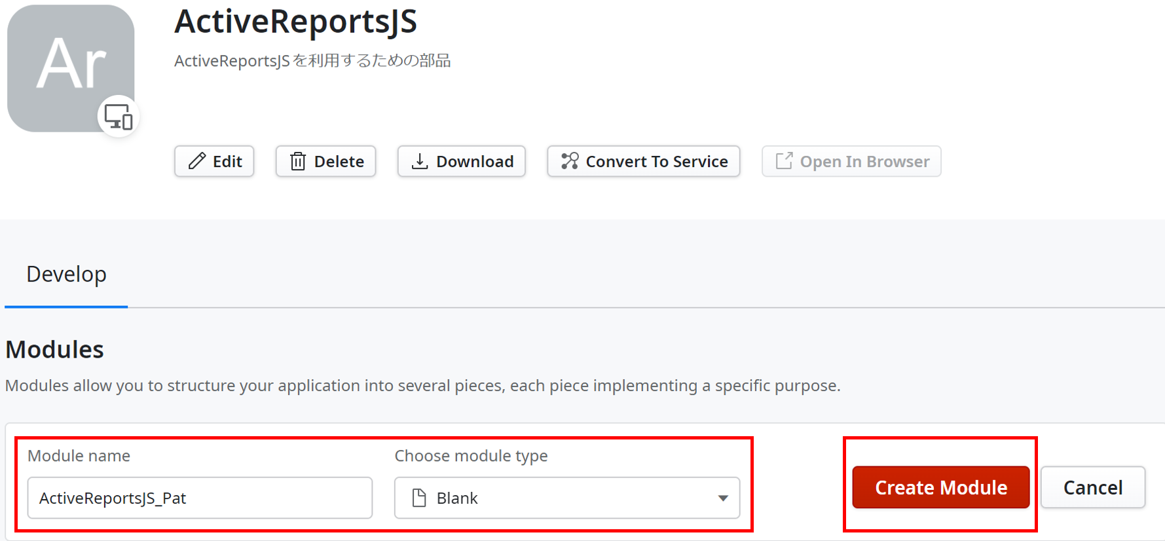The height and width of the screenshot is (541, 1165).
Task: Click the Edit button
Action: click(x=214, y=161)
